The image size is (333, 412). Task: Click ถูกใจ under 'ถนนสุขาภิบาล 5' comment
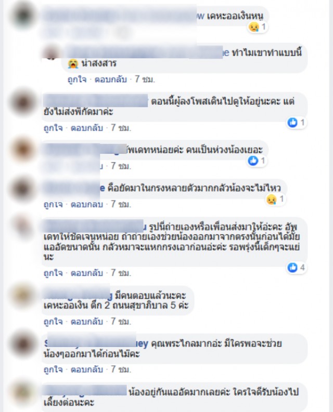tap(53, 321)
